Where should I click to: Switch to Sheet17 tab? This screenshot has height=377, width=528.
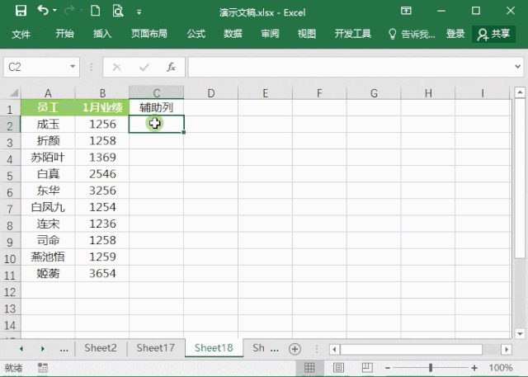click(156, 348)
